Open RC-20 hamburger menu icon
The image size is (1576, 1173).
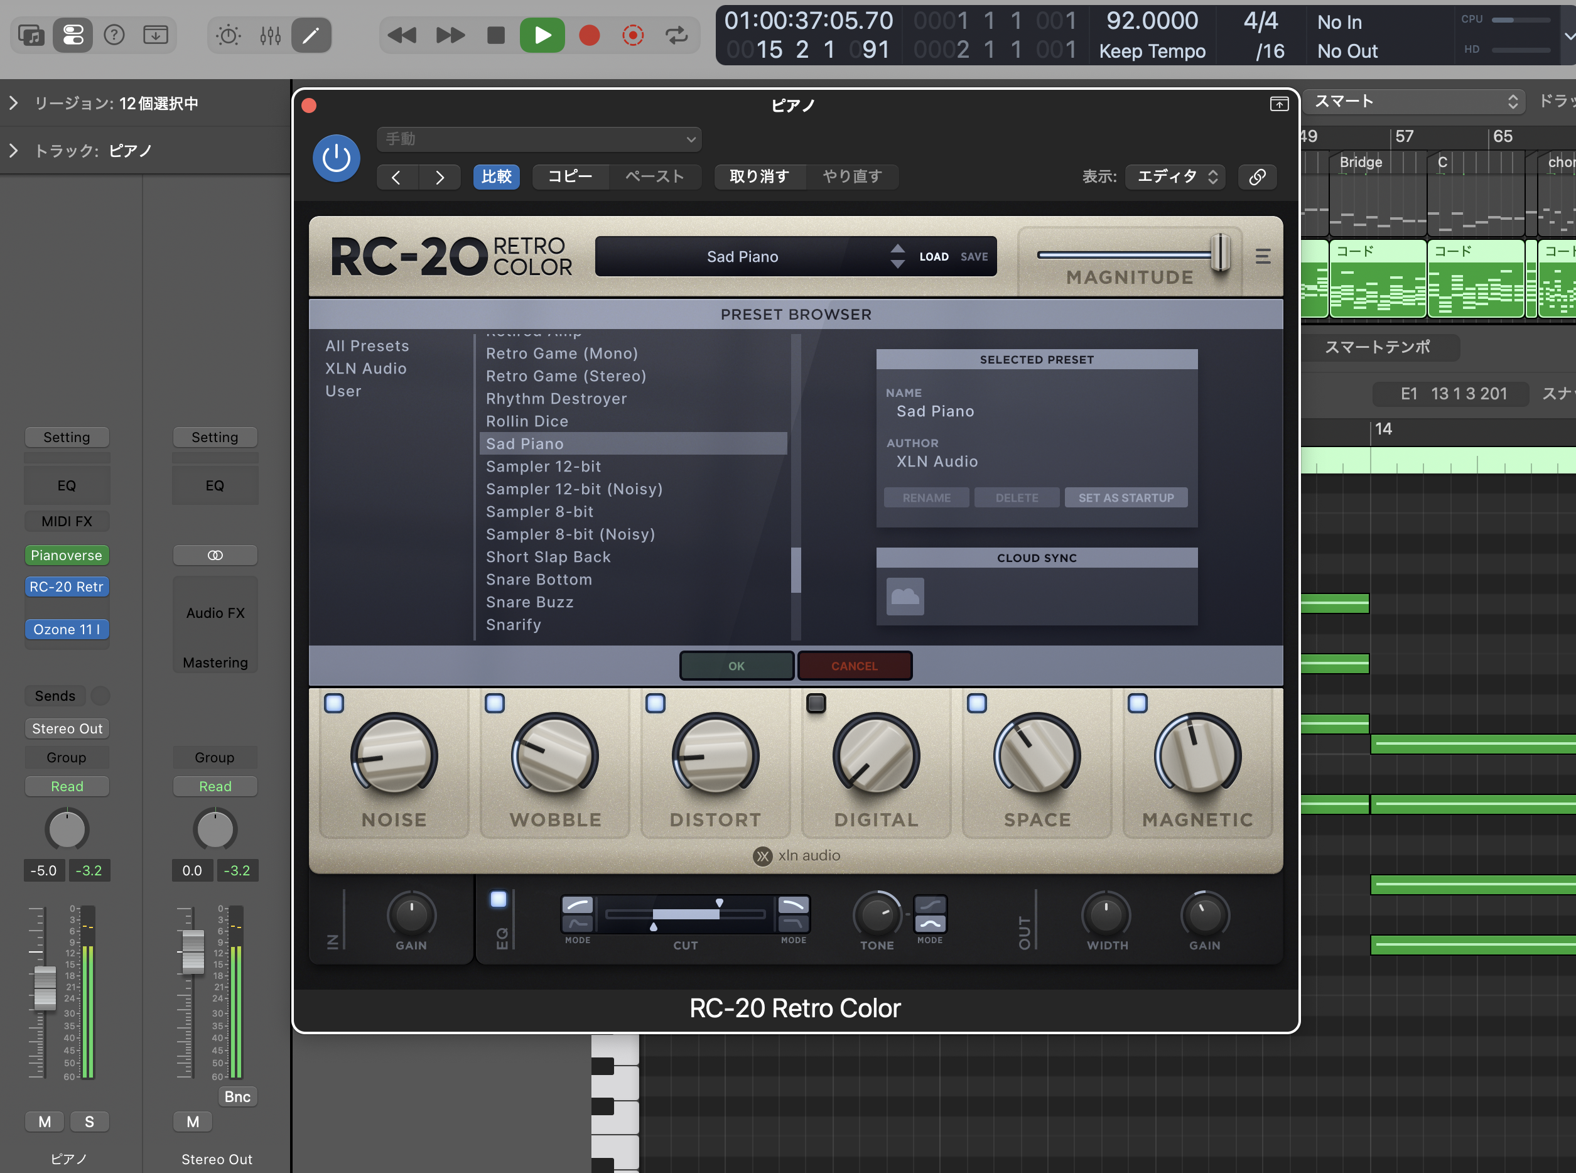tap(1263, 256)
